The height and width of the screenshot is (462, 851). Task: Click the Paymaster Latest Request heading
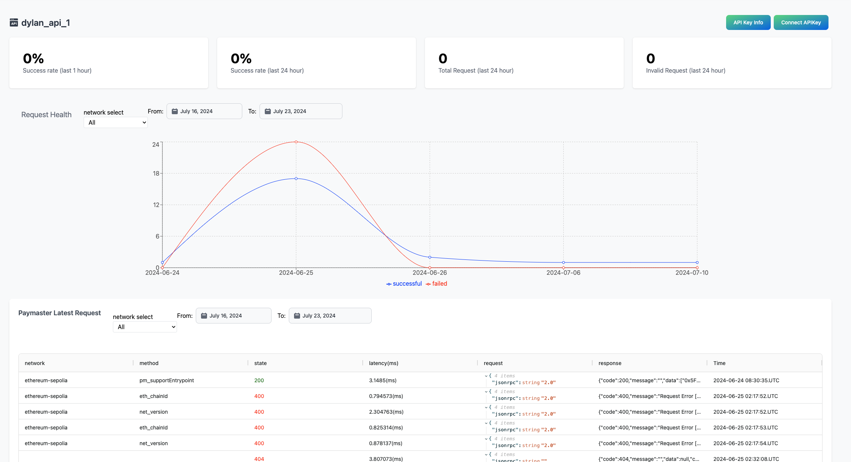60,313
